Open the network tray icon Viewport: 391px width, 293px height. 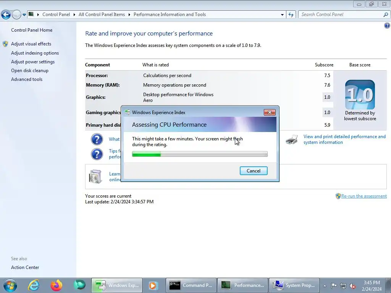tap(343, 286)
